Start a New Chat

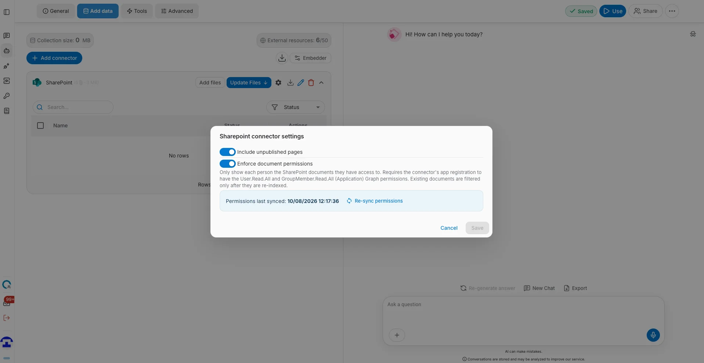[x=539, y=288]
